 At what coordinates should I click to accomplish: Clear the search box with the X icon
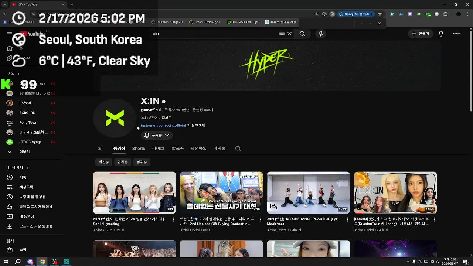(289, 34)
